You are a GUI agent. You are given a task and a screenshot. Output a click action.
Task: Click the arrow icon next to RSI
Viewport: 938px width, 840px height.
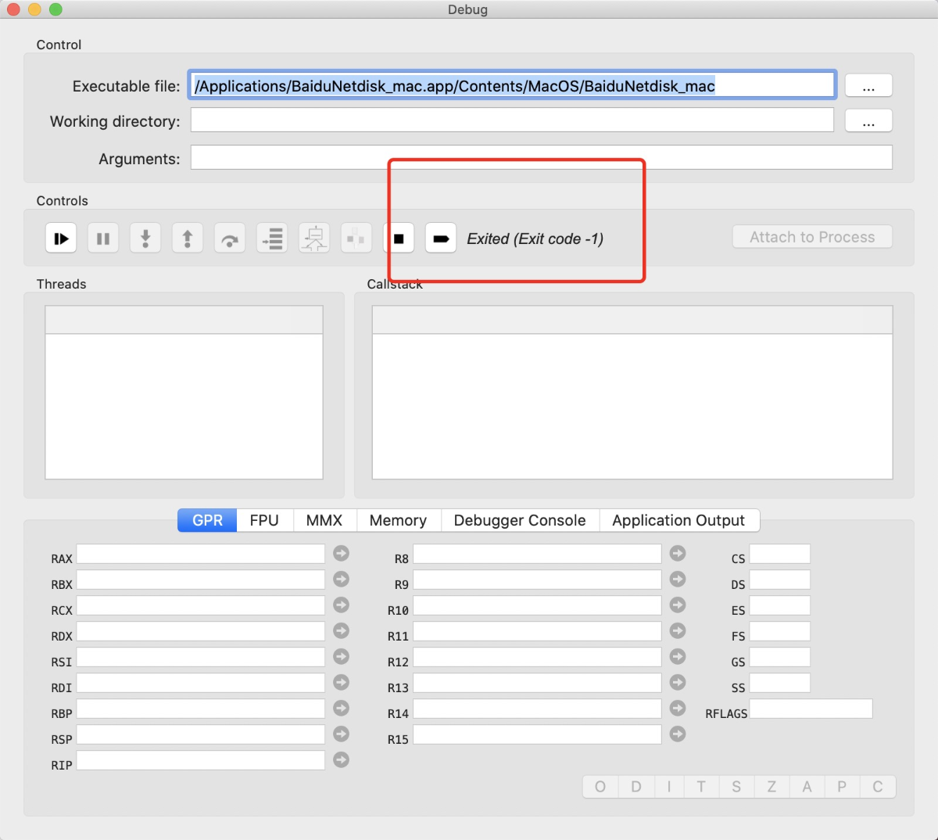[342, 657]
